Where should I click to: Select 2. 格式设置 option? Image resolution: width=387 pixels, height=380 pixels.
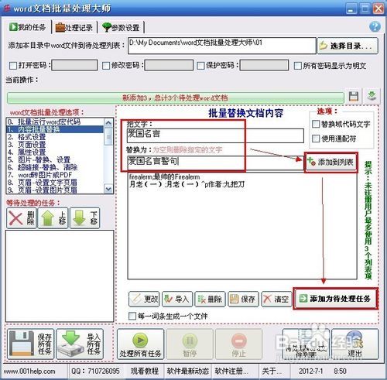pyautogui.click(x=55, y=137)
